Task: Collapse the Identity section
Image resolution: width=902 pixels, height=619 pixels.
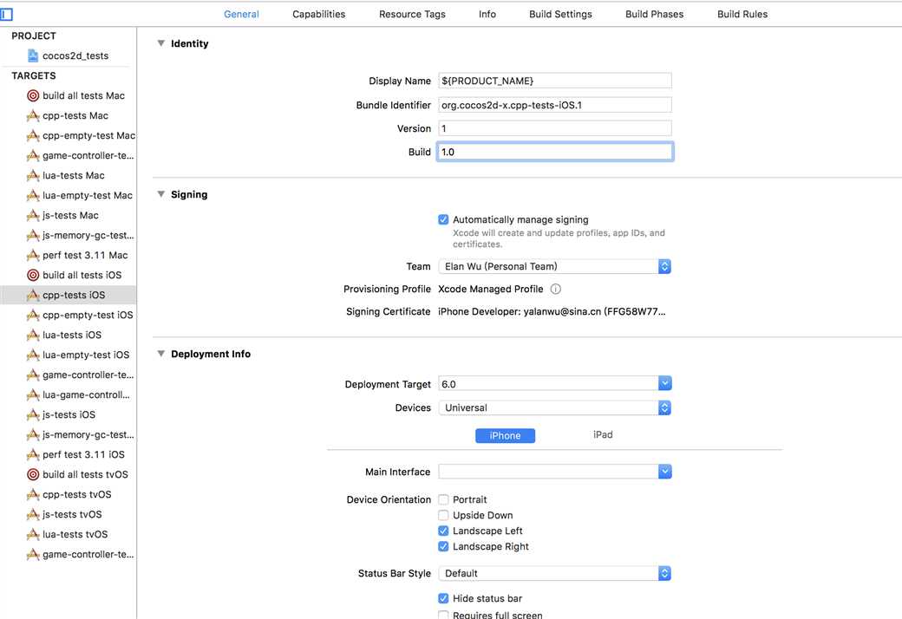Action: click(x=161, y=43)
